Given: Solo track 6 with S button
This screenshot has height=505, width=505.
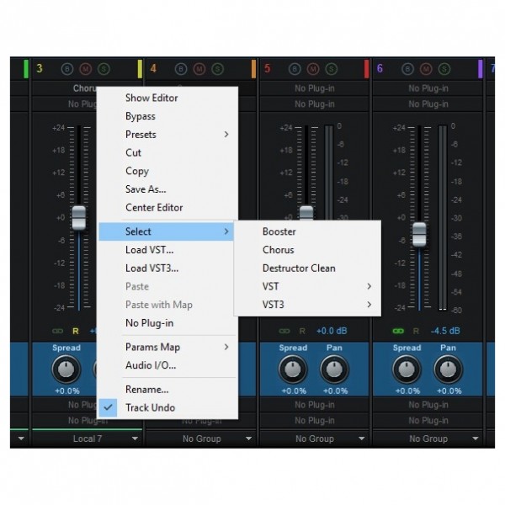Looking at the screenshot, I should (444, 69).
